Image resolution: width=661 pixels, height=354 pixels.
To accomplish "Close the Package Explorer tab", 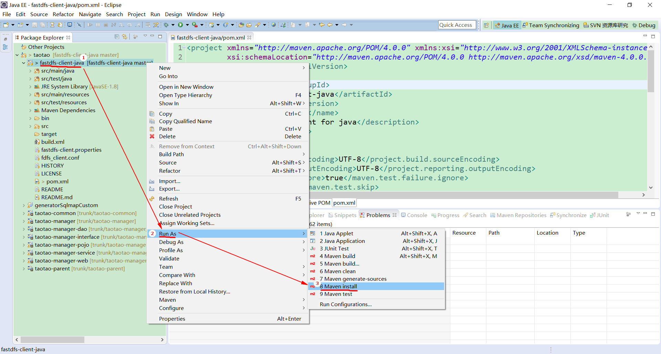I will point(68,37).
